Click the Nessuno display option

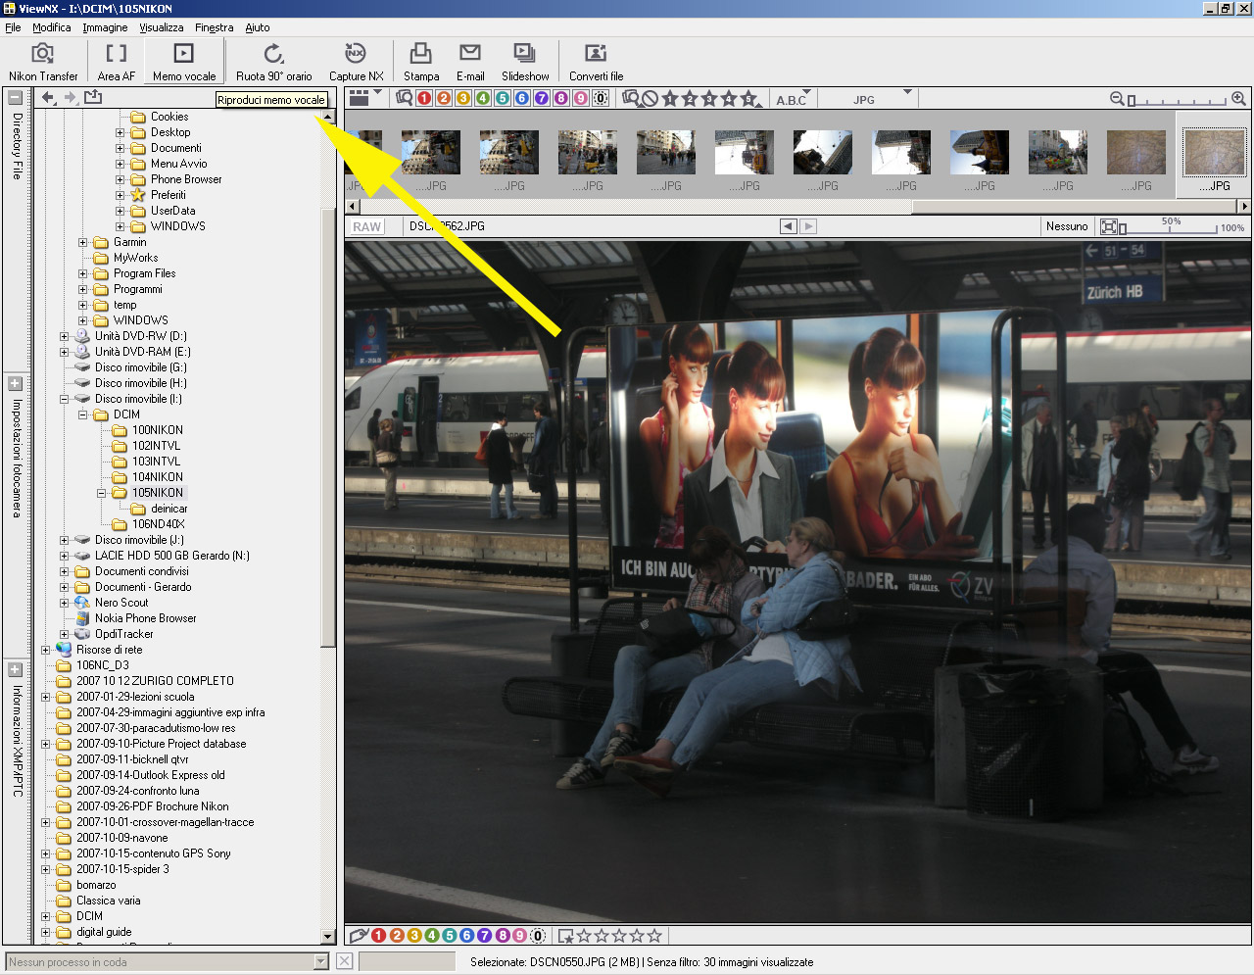coord(1067,226)
